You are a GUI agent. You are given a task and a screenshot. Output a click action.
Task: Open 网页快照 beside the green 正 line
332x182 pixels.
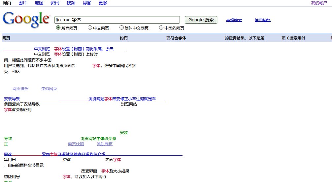(76, 144)
